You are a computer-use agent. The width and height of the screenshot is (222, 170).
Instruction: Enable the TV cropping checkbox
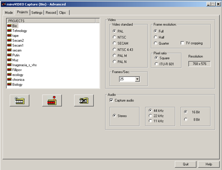pos(182,43)
